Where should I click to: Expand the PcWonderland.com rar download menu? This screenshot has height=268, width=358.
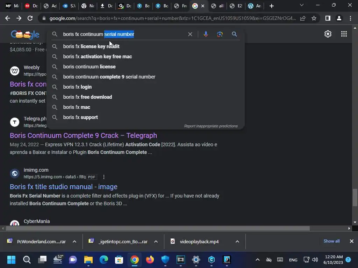click(x=74, y=241)
